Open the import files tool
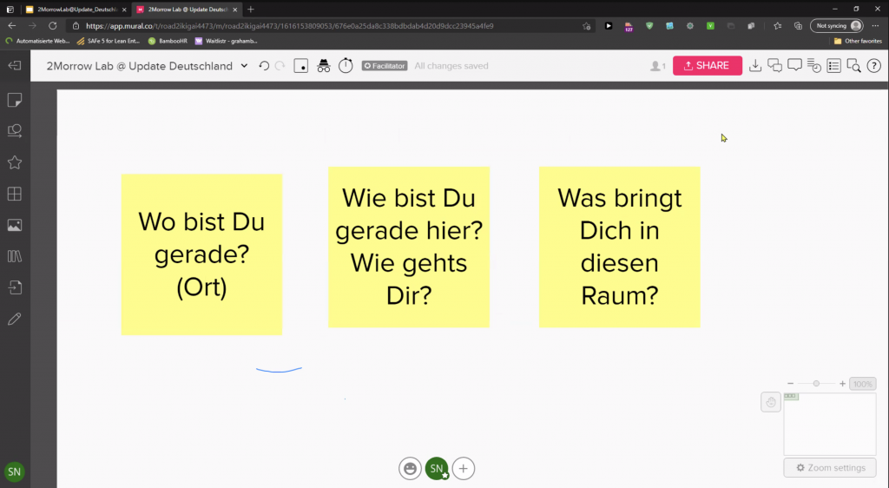Screen dimensions: 889x488 (x=15, y=287)
